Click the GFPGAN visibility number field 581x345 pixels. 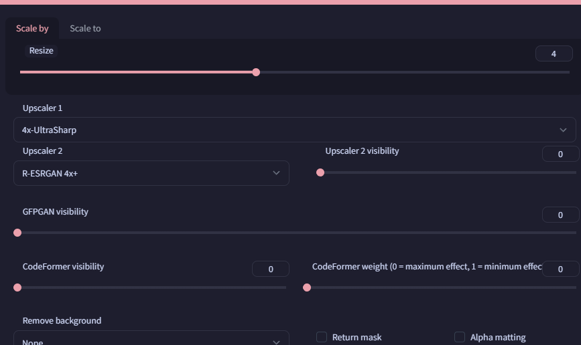pos(560,215)
